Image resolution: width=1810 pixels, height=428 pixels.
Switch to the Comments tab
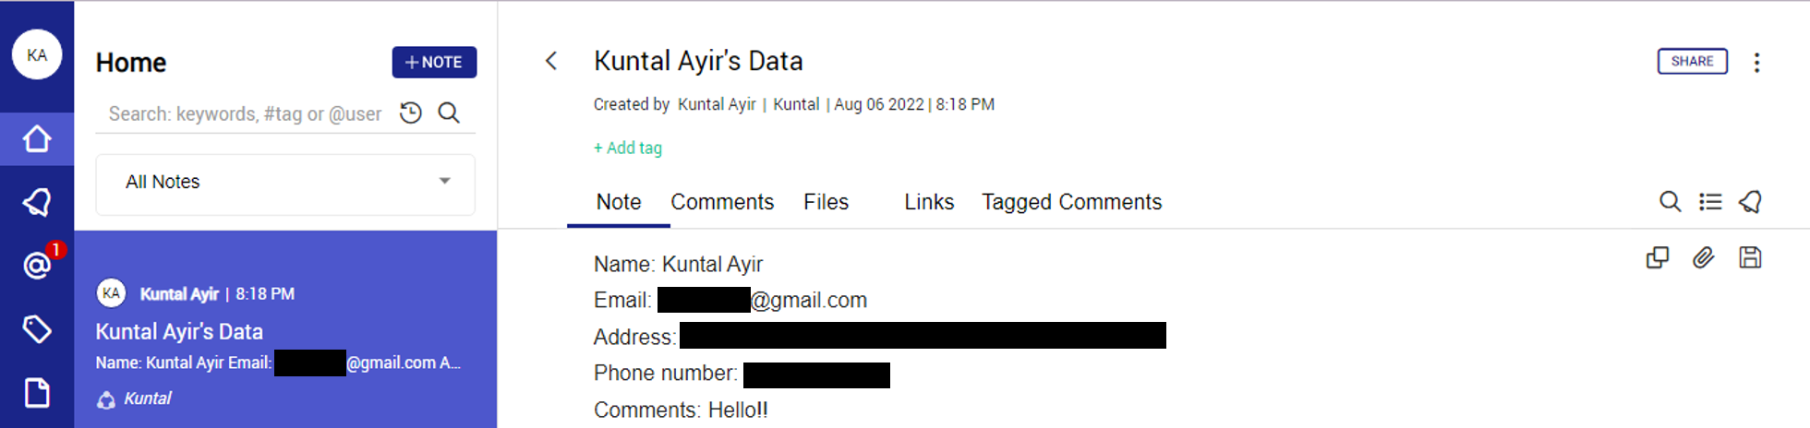722,202
